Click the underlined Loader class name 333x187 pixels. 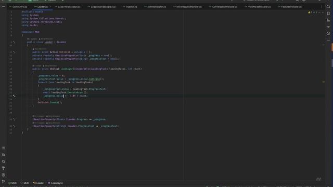(x=48, y=42)
